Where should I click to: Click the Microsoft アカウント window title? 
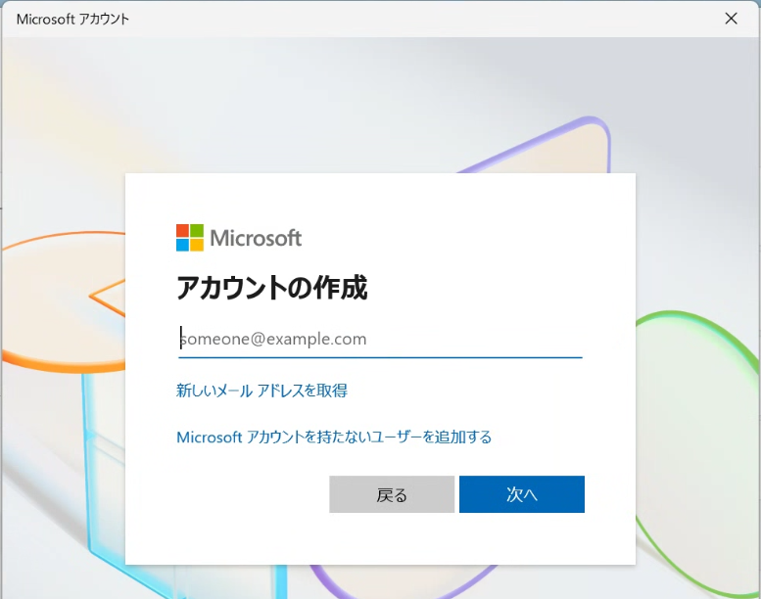72,19
